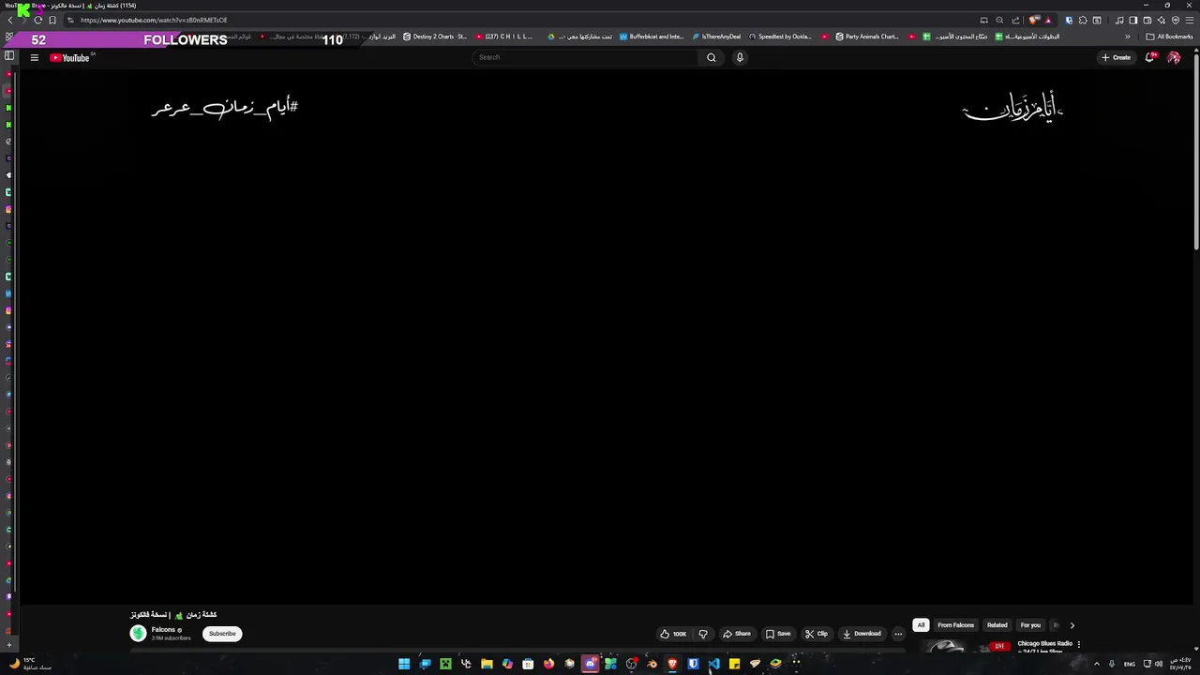1200x675 pixels.
Task: Open the browser main menu
Action: coord(1189,20)
